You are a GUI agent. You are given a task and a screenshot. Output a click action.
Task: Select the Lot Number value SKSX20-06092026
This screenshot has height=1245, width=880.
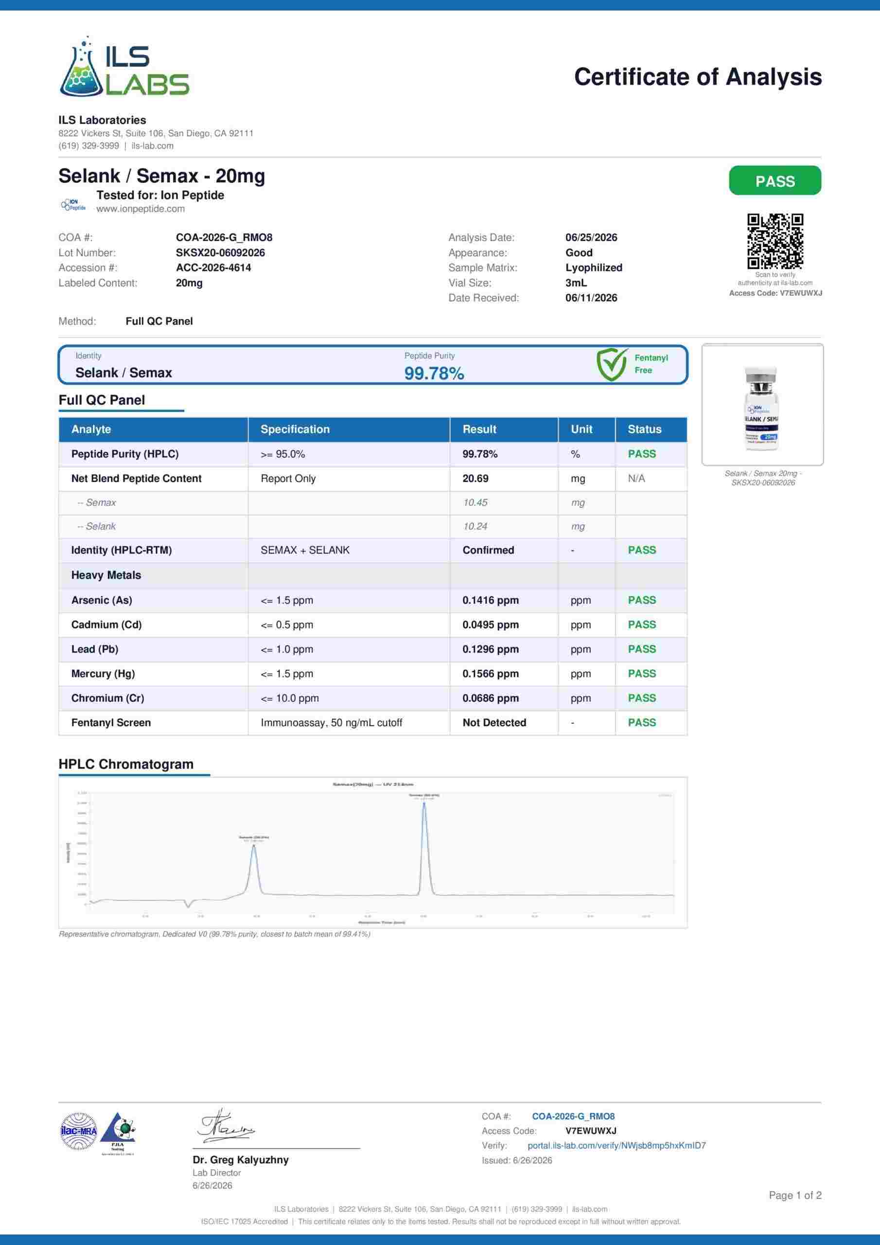click(x=220, y=253)
